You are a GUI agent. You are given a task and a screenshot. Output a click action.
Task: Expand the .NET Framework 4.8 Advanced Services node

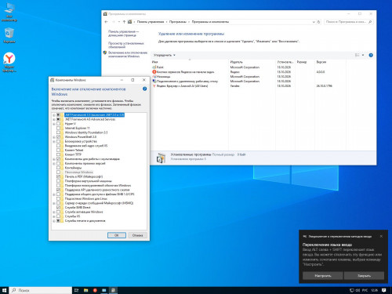(x=54, y=119)
